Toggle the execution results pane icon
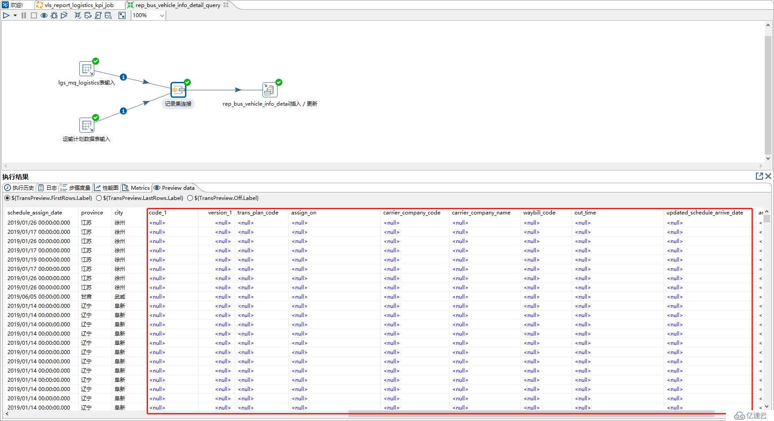The image size is (774, 421). coord(122,15)
